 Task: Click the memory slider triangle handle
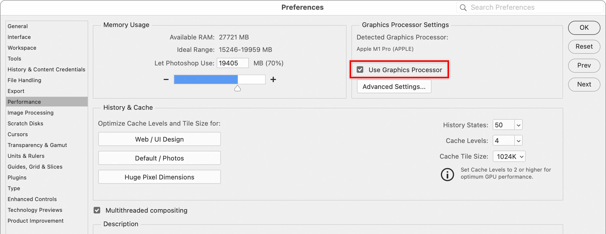(x=238, y=88)
